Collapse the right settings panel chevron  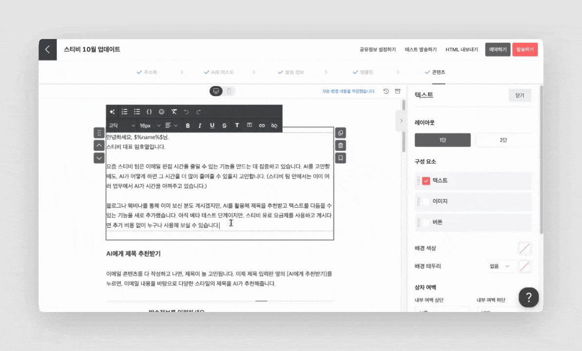click(x=401, y=121)
